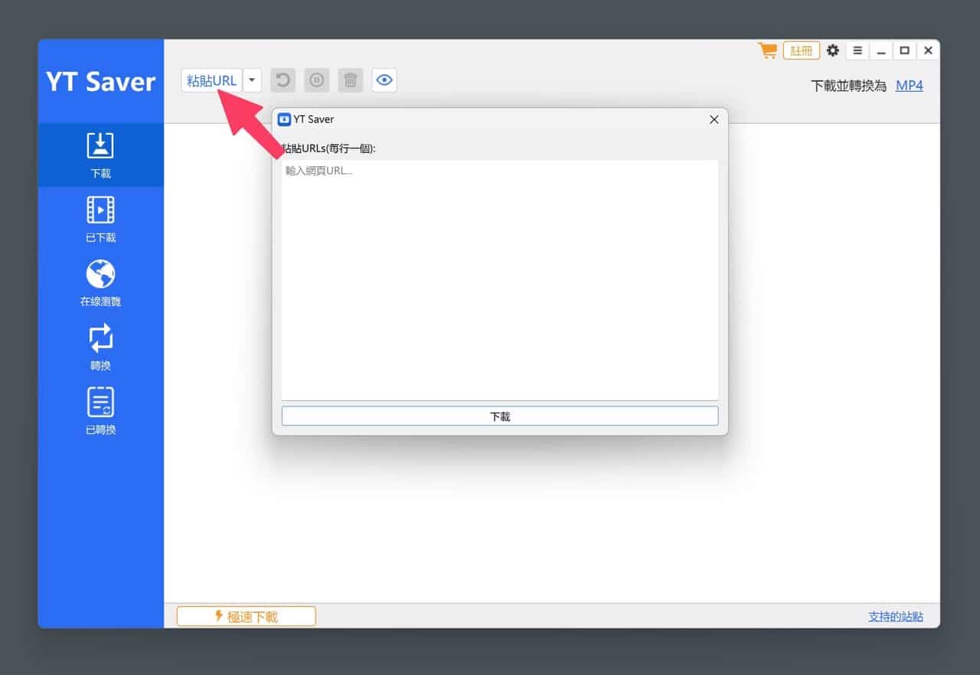Screen dimensions: 980x675
Task: Close the YT Saver paste URLs dialog
Action: 714,119
